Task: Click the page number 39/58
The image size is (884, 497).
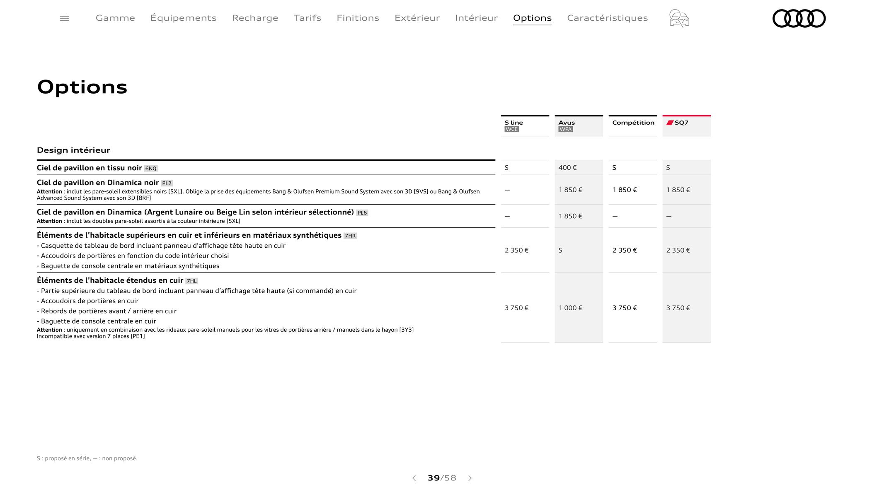Action: pos(442,478)
